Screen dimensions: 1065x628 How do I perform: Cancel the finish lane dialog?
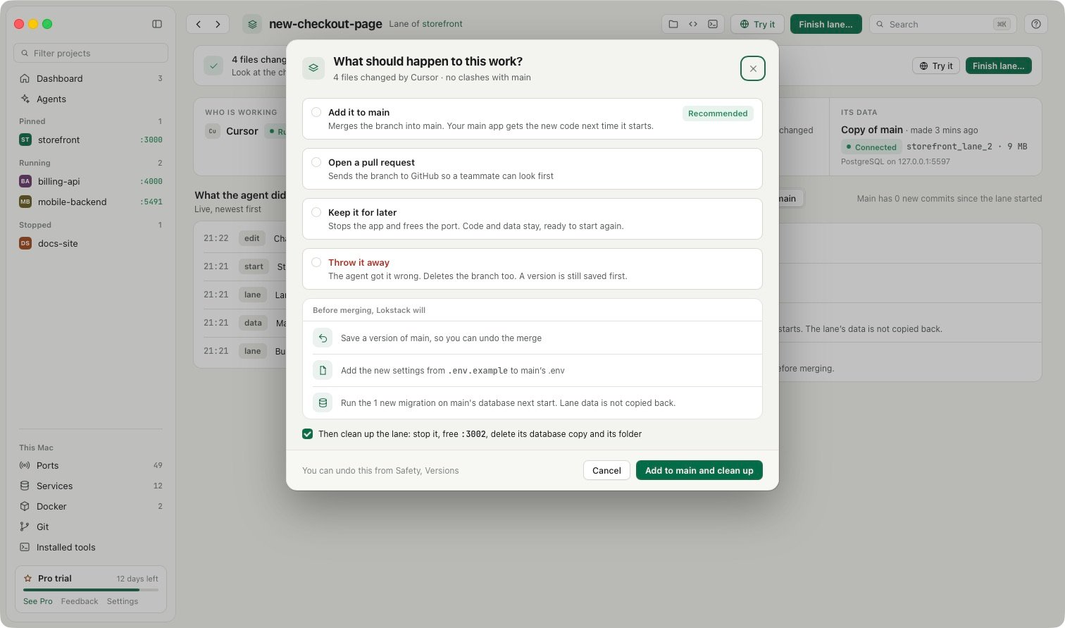pos(606,470)
